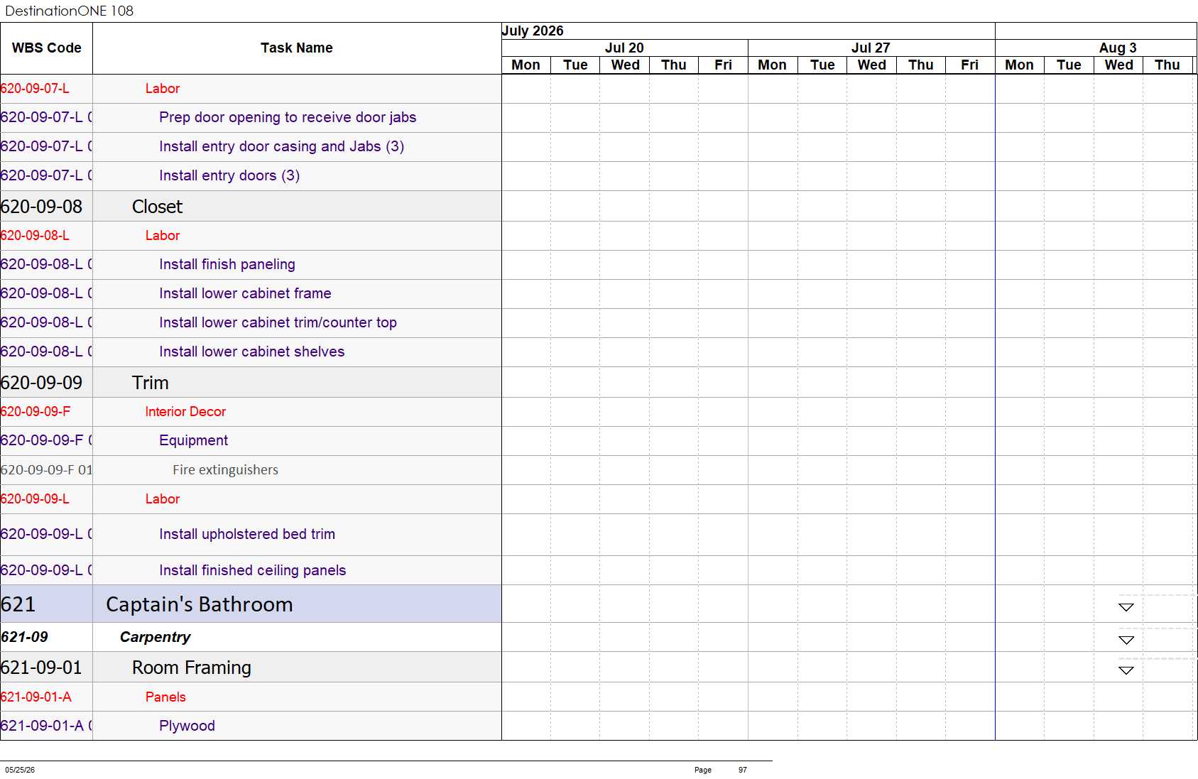Click the Room Framing summary marker triangle

coord(1126,670)
